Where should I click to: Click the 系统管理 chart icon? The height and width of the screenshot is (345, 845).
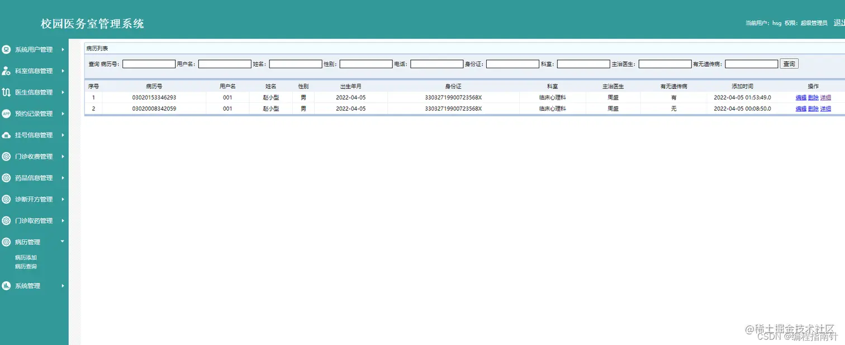[x=7, y=286]
